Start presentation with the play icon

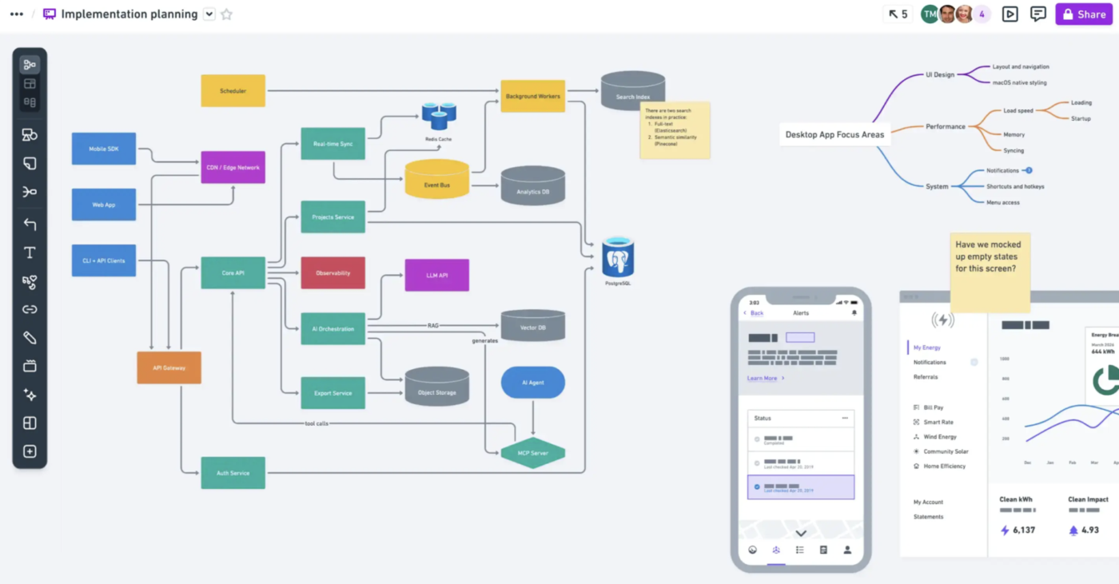point(1010,14)
